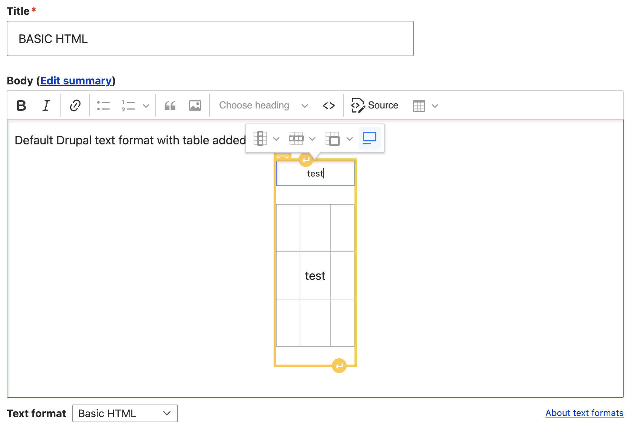Screen dimensions: 640x436
Task: Toggle inline code formatting
Action: pyautogui.click(x=329, y=105)
